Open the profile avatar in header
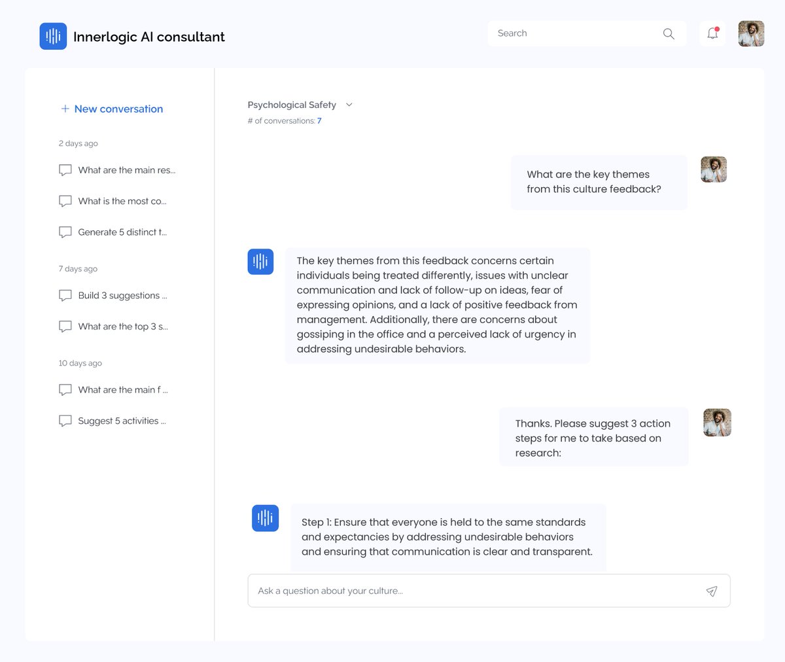Viewport: 785px width, 662px height. click(x=751, y=33)
